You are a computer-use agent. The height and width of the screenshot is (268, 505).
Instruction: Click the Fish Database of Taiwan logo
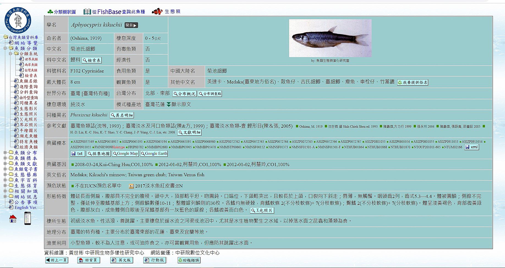[x=18, y=21]
